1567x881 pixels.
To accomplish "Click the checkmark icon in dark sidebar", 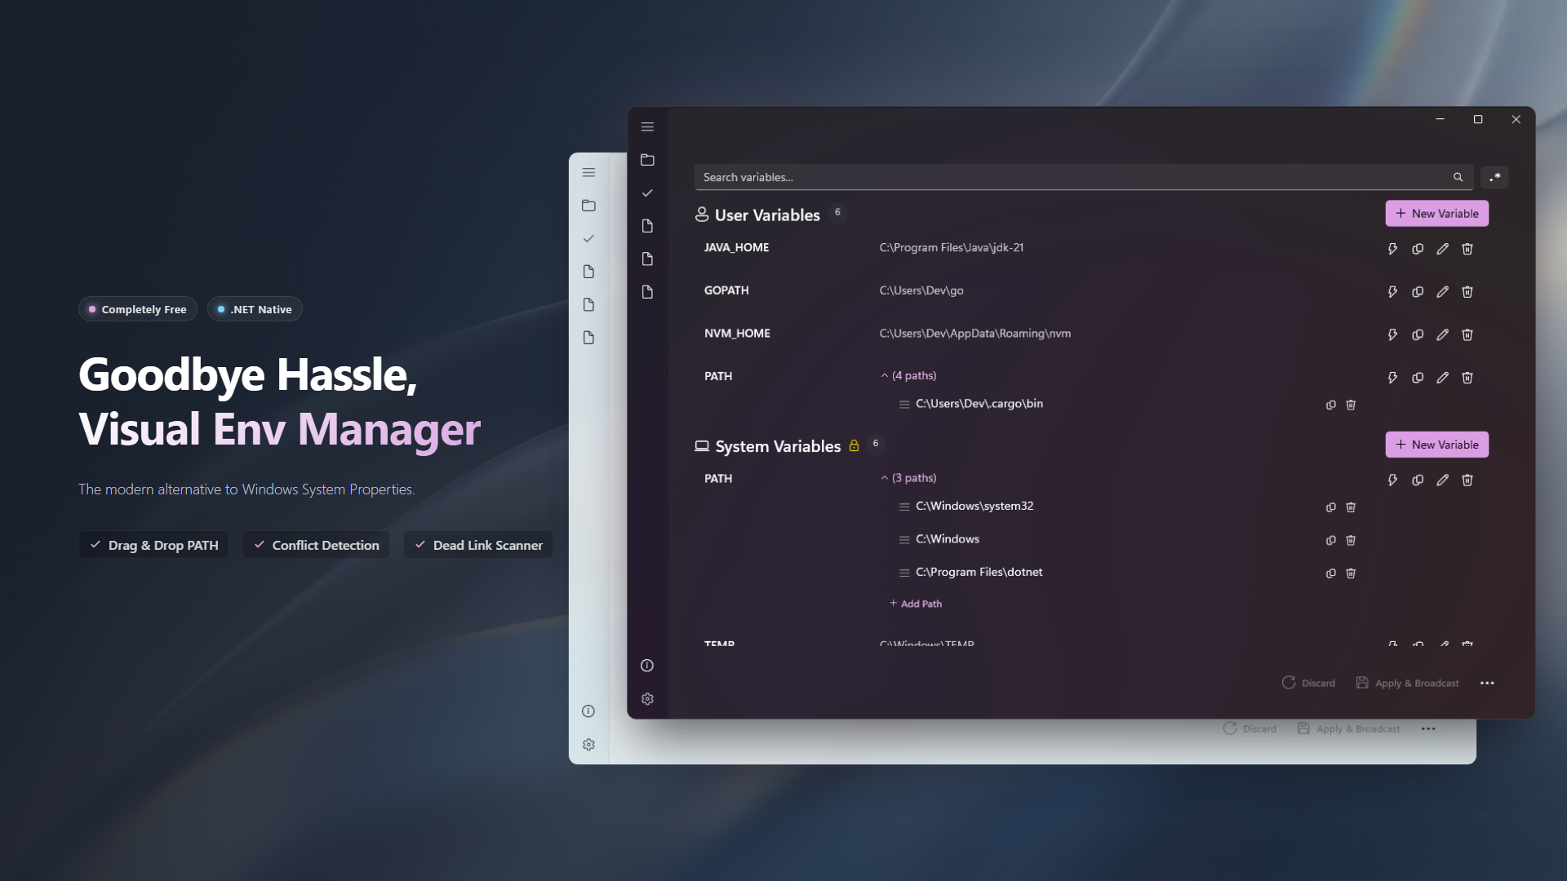I will pos(647,193).
